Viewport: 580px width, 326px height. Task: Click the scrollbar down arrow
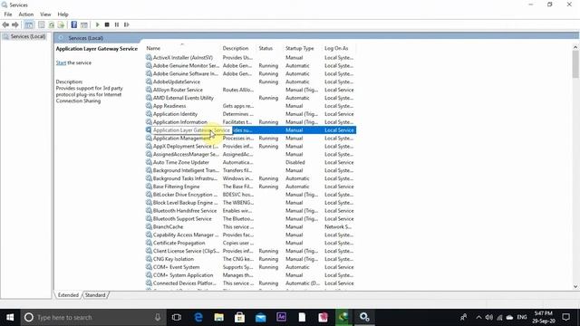pyautogui.click(x=575, y=286)
